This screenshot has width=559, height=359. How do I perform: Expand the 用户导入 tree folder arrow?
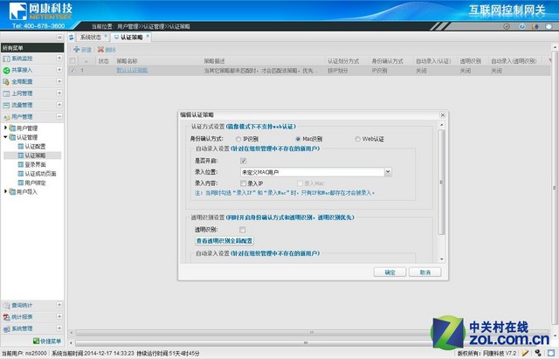[x=5, y=191]
